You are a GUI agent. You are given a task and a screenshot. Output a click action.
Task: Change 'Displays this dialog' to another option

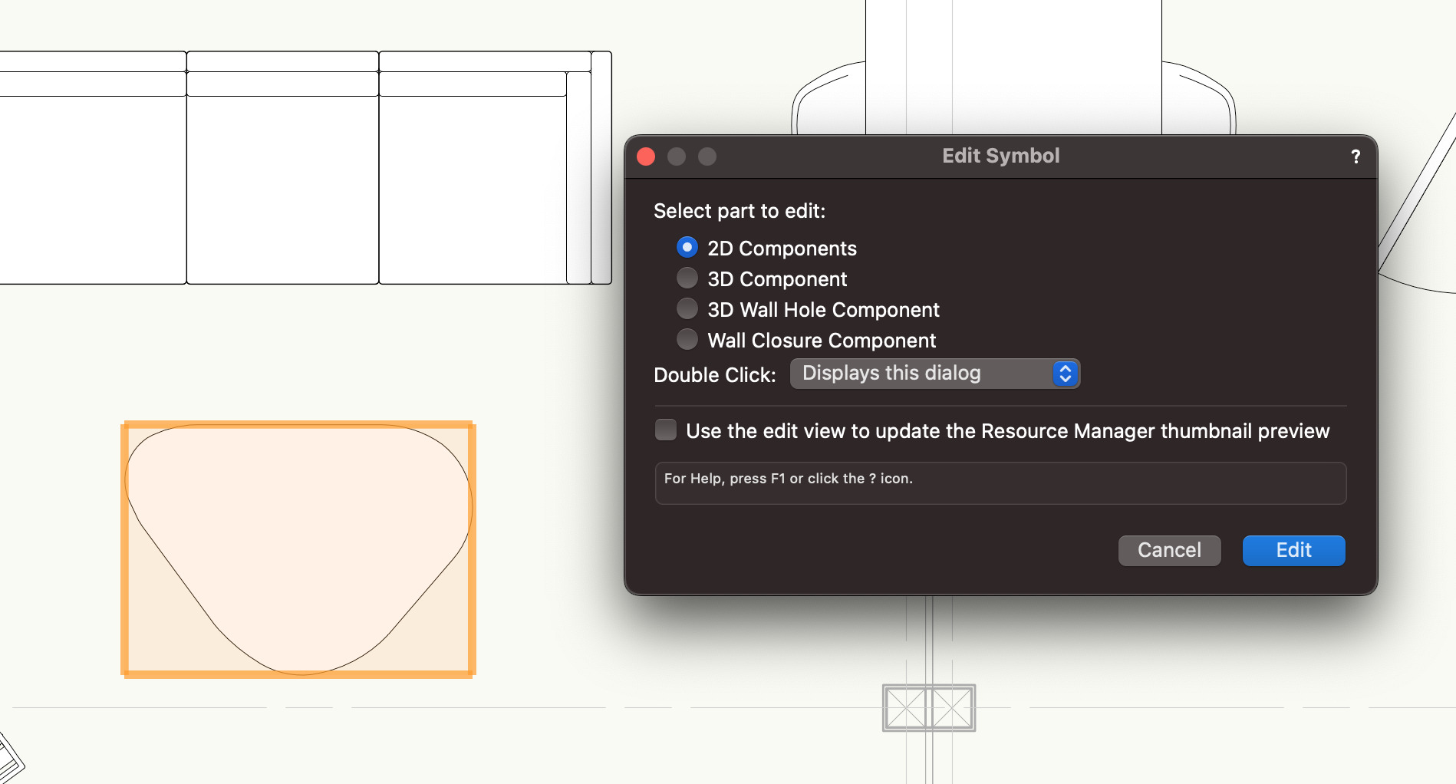[x=934, y=374]
